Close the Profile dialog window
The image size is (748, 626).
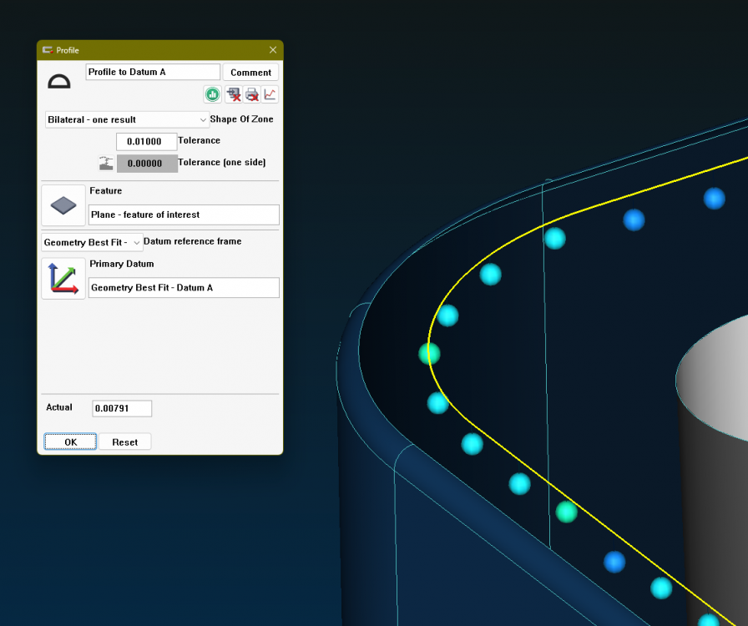(273, 50)
